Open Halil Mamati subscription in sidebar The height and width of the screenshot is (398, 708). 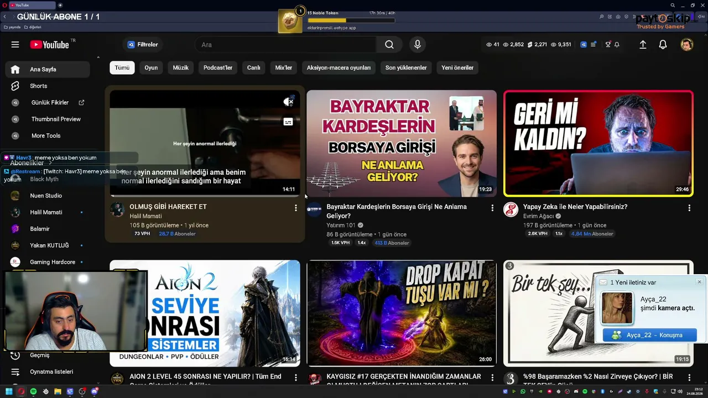(48, 212)
